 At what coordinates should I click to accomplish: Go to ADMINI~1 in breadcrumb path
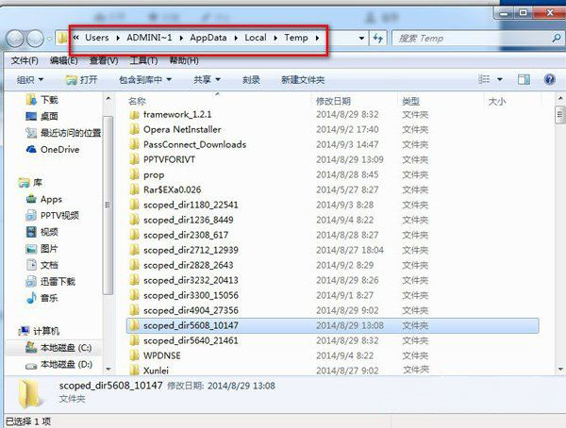tap(149, 38)
